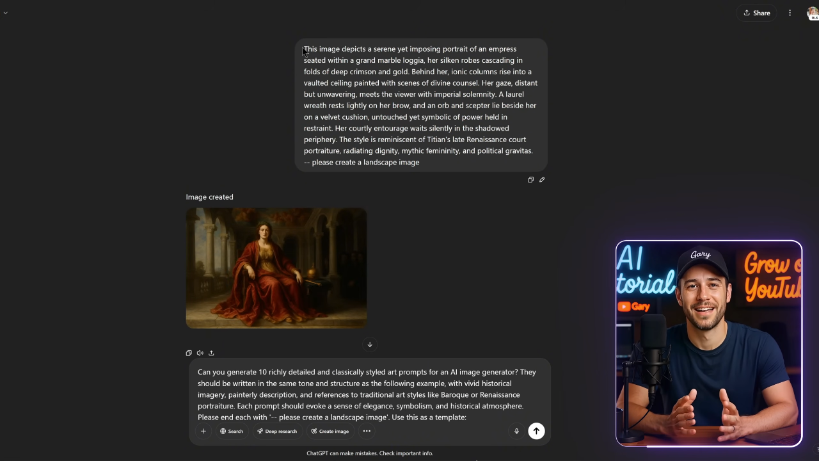The image size is (819, 461).
Task: Open more tools ellipsis in composer
Action: point(367,431)
